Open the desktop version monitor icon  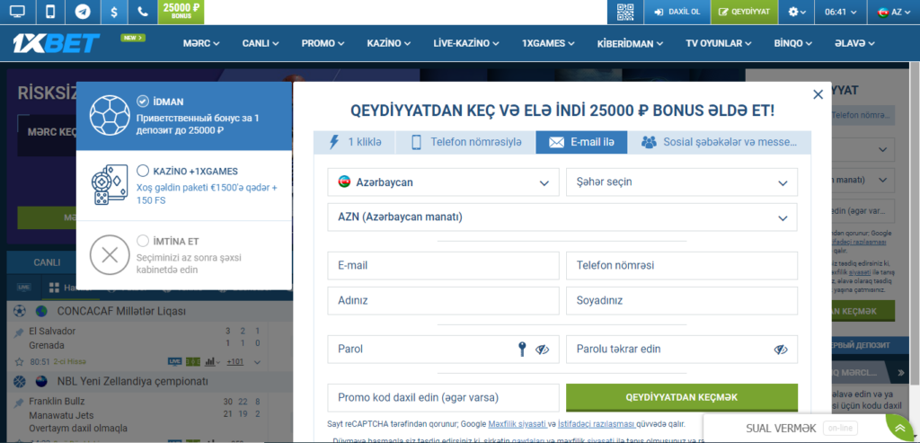[x=18, y=12]
